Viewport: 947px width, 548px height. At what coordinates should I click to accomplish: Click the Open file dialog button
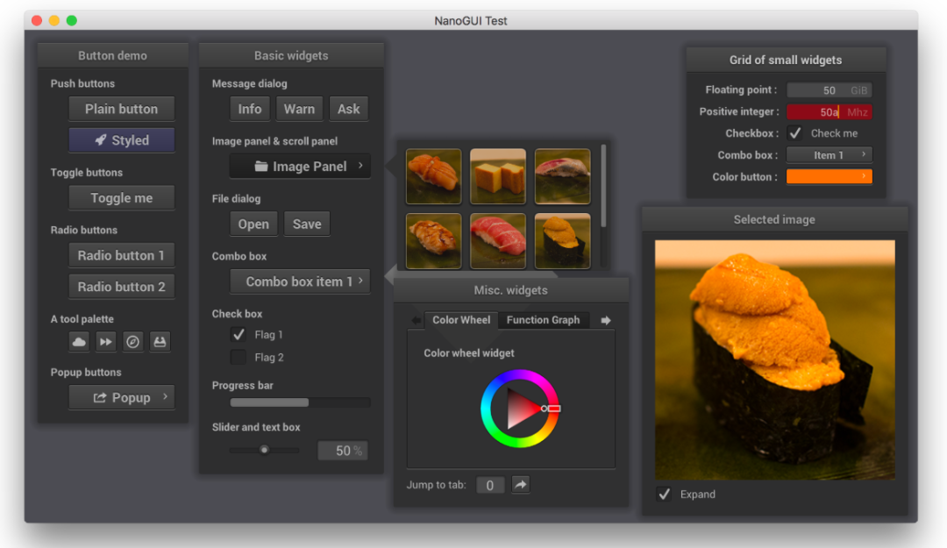coord(253,224)
